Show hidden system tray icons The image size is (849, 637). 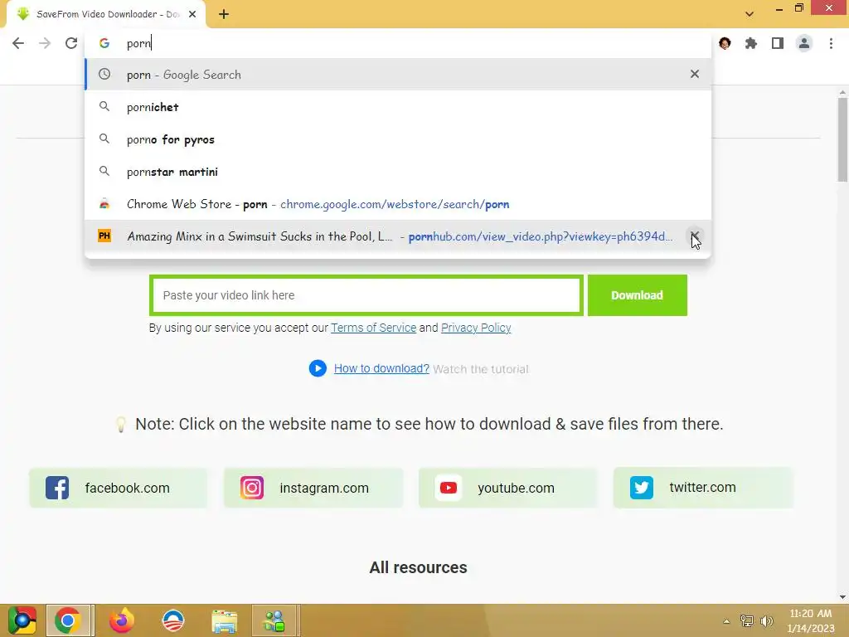[x=726, y=621]
